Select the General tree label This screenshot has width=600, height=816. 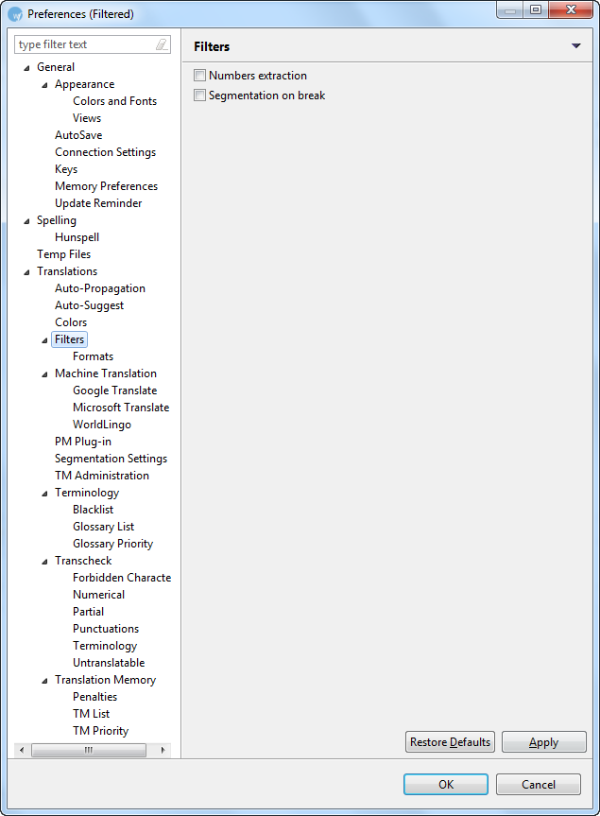(x=56, y=67)
